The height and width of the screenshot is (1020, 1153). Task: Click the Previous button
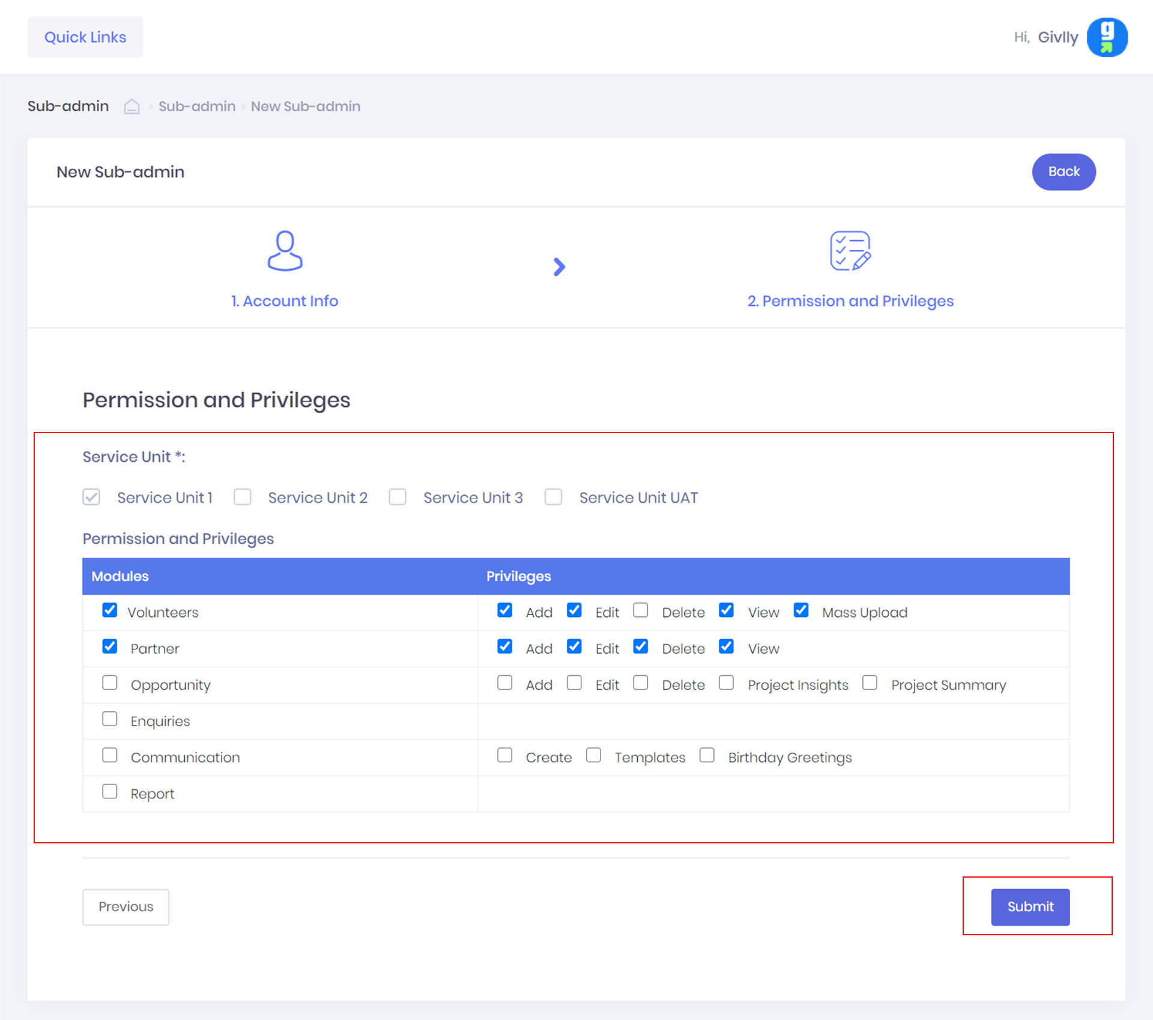pos(126,906)
